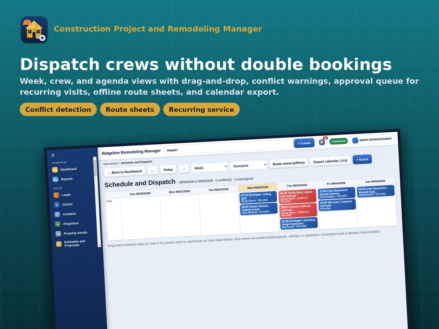This screenshot has width=439, height=329.
Task: Click the Sat 09/05/2026 column header
Action: tap(375, 181)
